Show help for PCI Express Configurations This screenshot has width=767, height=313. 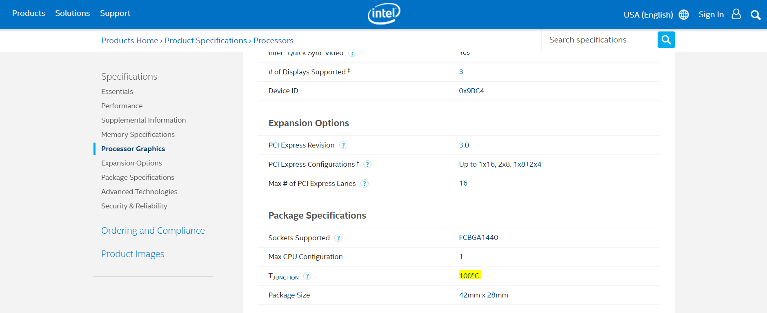[367, 164]
